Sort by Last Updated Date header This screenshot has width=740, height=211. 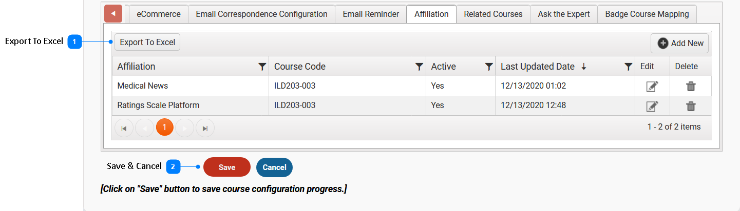pyautogui.click(x=537, y=67)
